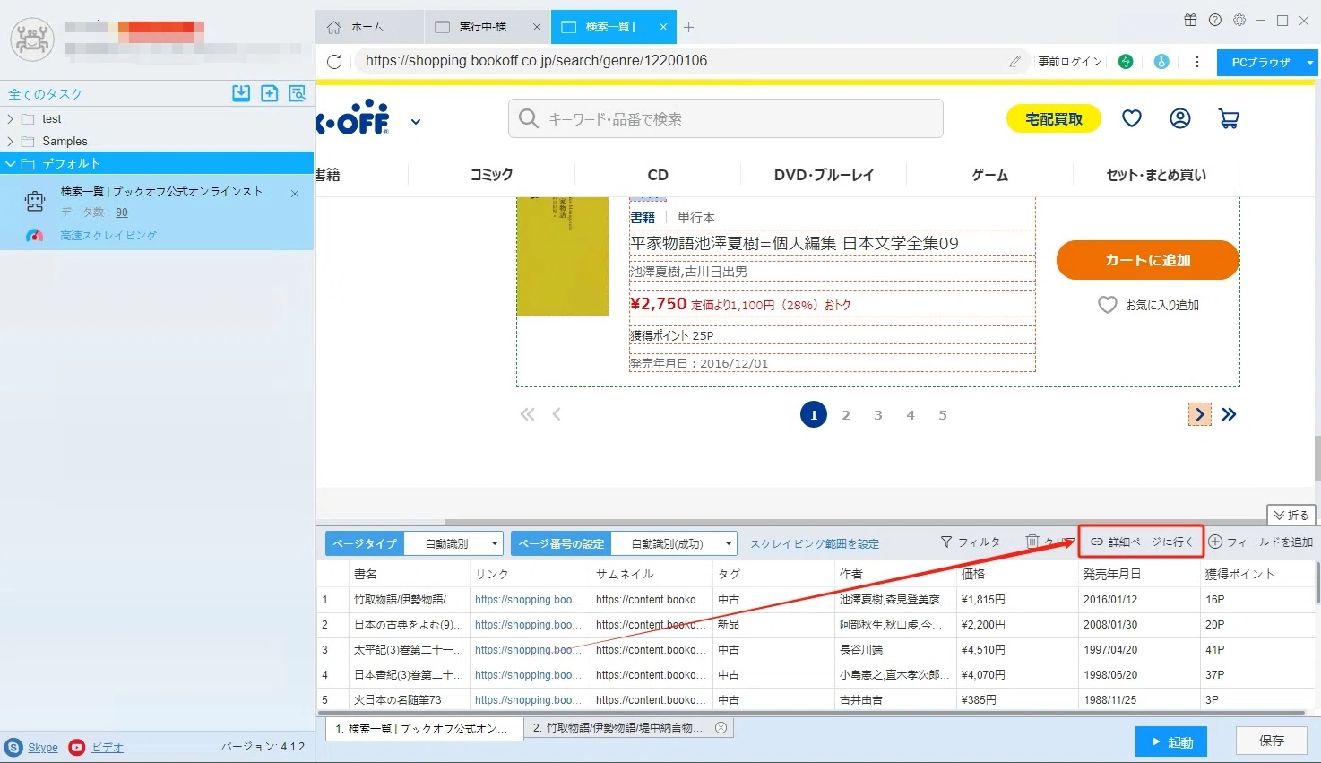Click the search tasks icon
This screenshot has width=1321, height=763.
click(298, 93)
